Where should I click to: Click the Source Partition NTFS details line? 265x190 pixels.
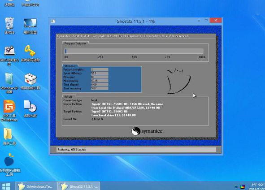point(127,104)
